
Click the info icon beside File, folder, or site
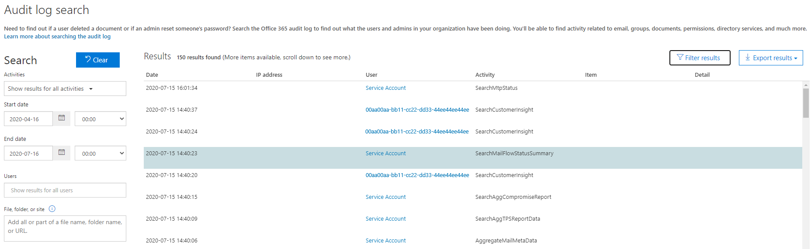click(52, 209)
